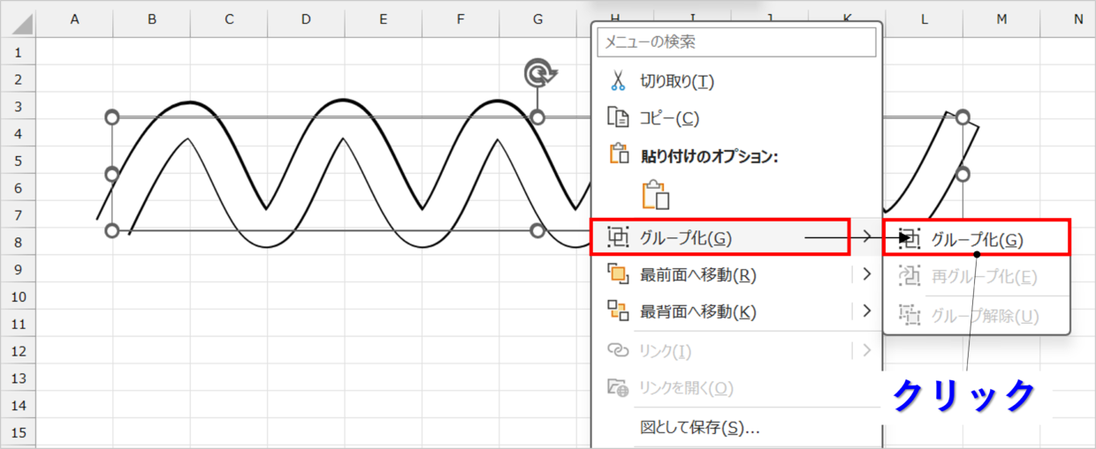Click the thick wavy line shape

click(343, 102)
